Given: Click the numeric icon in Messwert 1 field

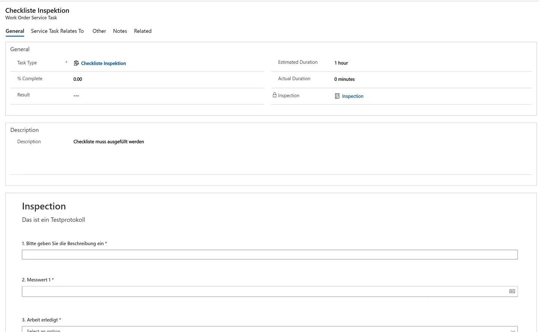Looking at the screenshot, I should (x=512, y=291).
